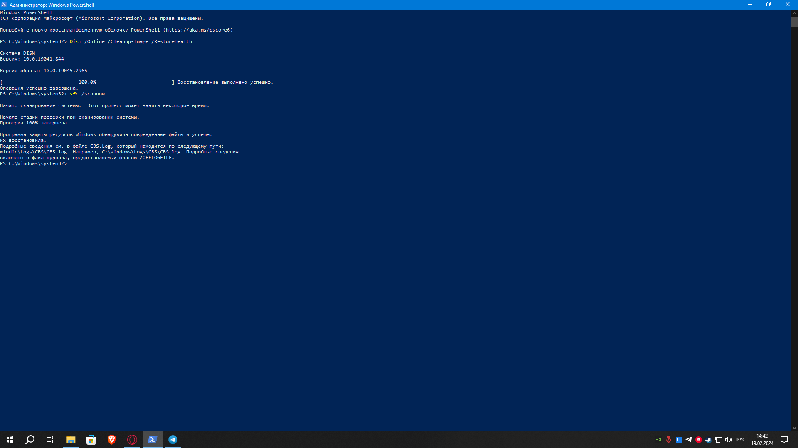798x448 pixels.
Task: Open PowerShell window system menu icon
Action: tap(4, 5)
